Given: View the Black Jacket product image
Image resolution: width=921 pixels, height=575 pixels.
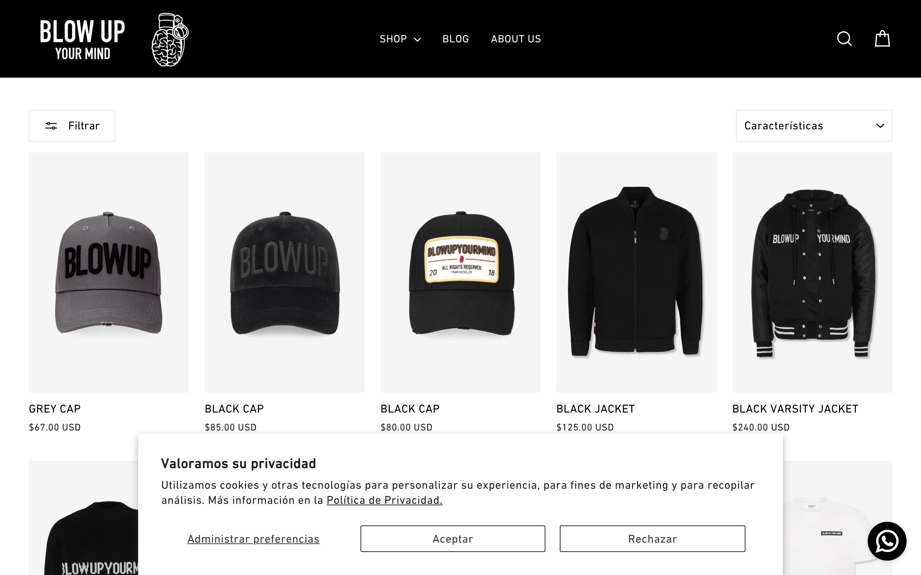Looking at the screenshot, I should click(x=636, y=272).
